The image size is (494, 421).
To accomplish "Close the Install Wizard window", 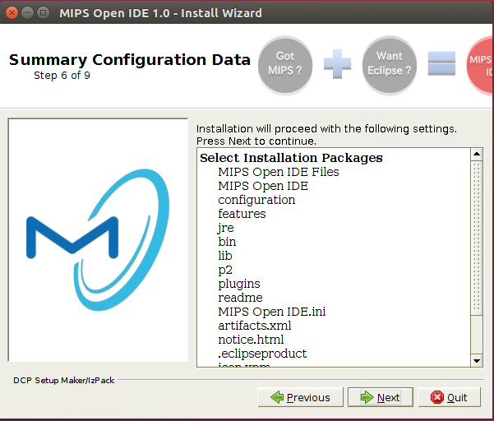I will [12, 13].
